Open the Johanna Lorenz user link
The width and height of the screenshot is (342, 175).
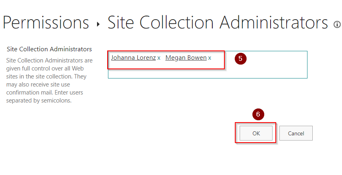tap(133, 58)
